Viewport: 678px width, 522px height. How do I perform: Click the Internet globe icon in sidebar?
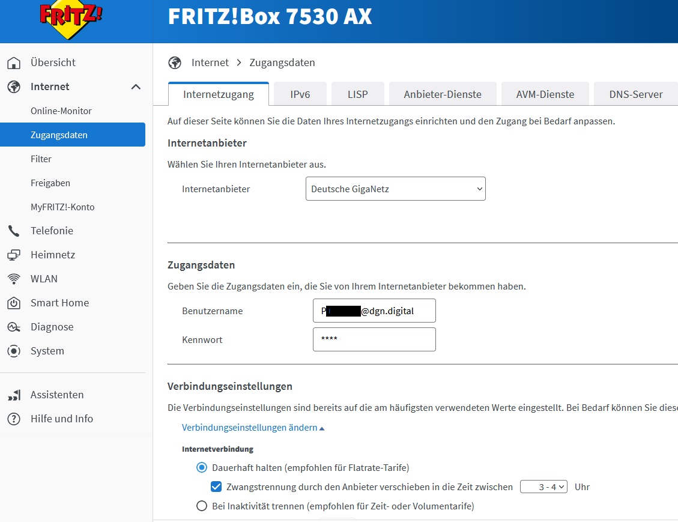(14, 87)
